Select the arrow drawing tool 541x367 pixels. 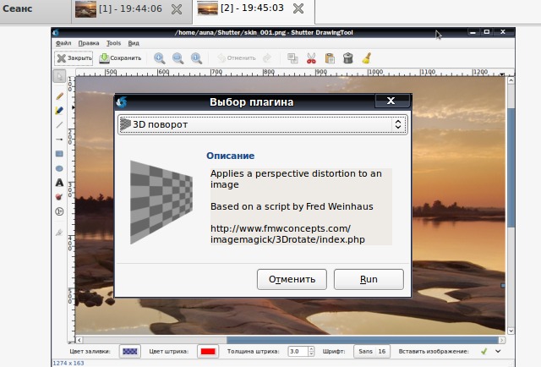[x=59, y=140]
